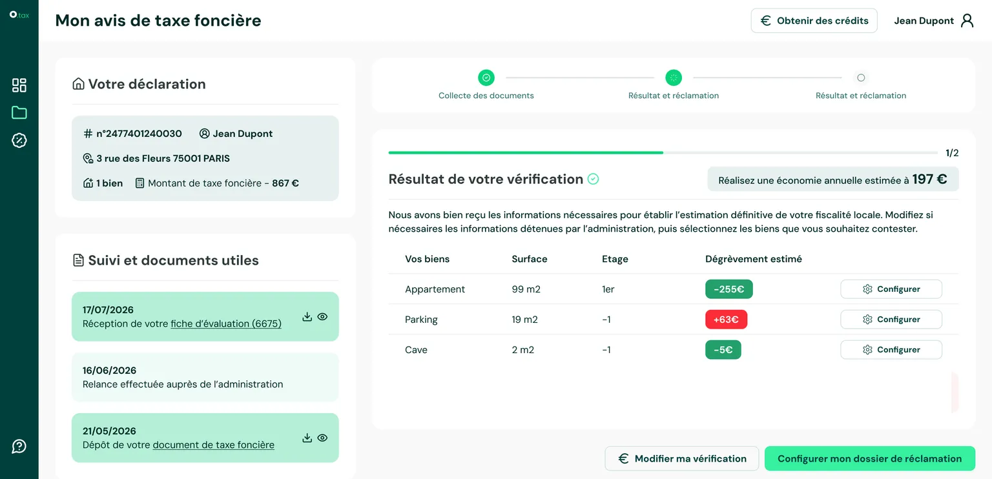Select the Collecte des documents step label
This screenshot has height=479, width=992.
pos(486,96)
